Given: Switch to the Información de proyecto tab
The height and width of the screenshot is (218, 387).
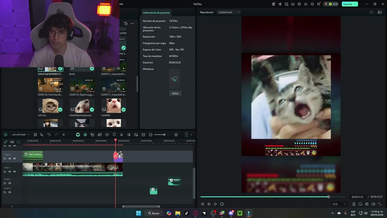Looking at the screenshot, I should pyautogui.click(x=156, y=13).
